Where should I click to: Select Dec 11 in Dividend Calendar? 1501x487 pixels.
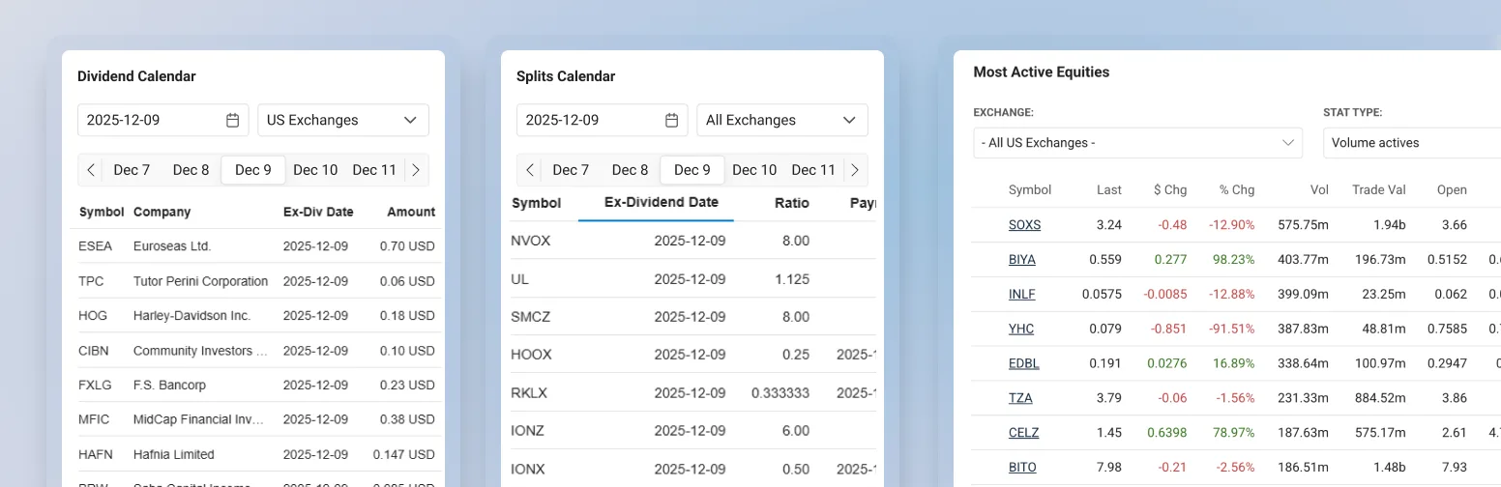coord(374,170)
